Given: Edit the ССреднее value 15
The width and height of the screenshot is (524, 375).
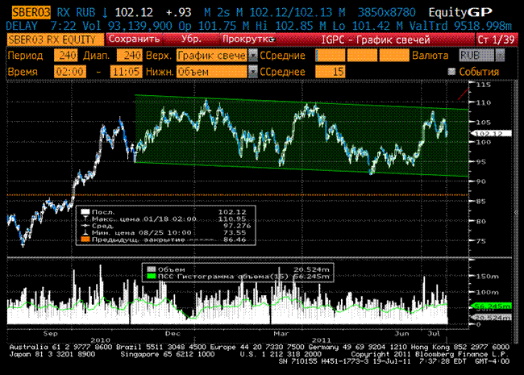Looking at the screenshot, I should tap(331, 72).
